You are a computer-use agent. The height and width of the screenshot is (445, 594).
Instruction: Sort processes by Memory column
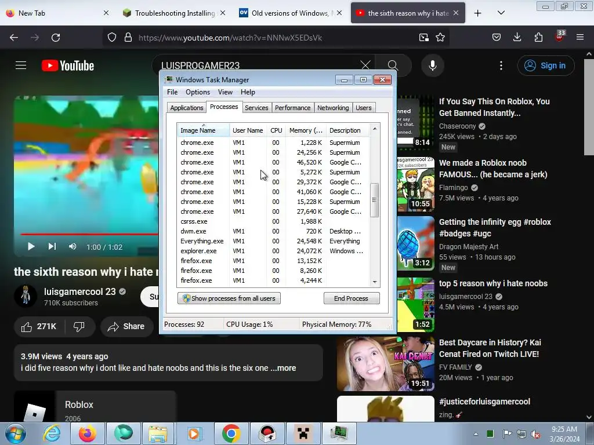point(306,130)
